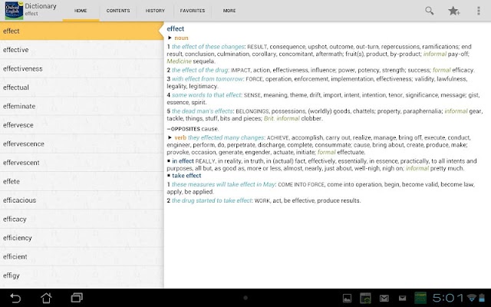Screen dimensions: 491x307
Task: Open the 'efficient' entry
Action: (x=81, y=256)
